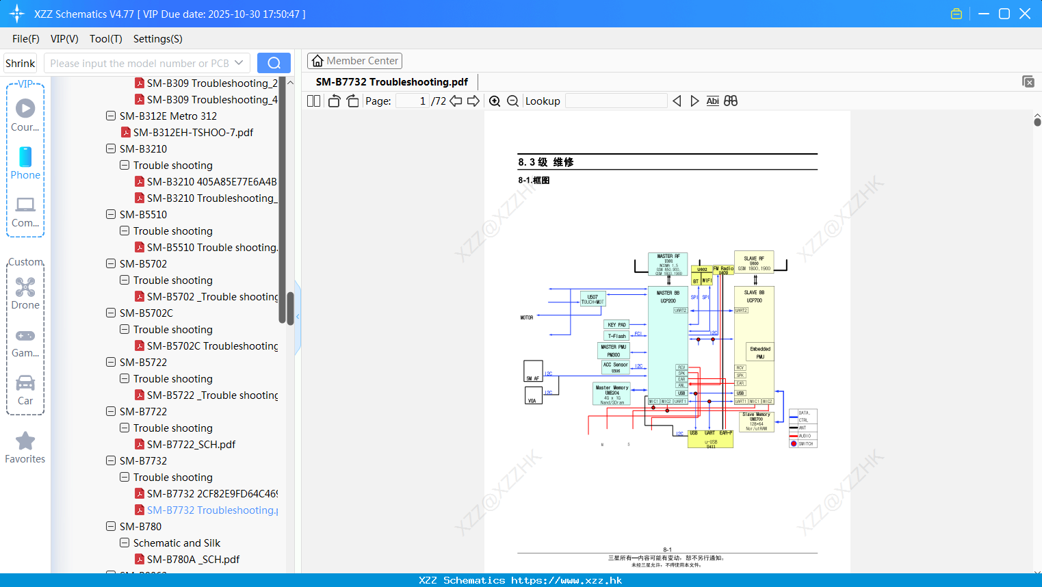This screenshot has height=587, width=1042.
Task: Toggle two-page layout view icon
Action: pyautogui.click(x=313, y=101)
